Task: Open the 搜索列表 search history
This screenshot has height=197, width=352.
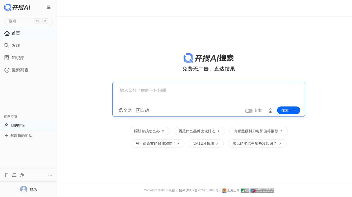Action: coord(28,70)
